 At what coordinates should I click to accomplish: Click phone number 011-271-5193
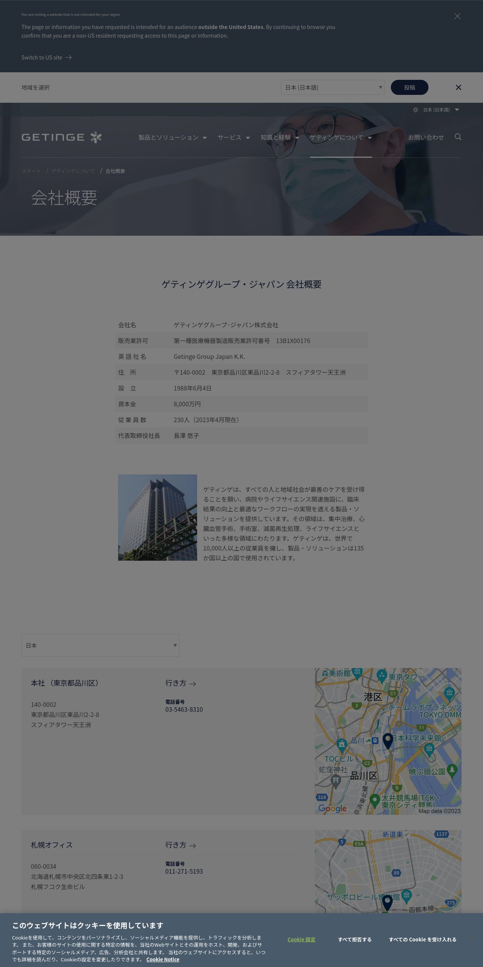184,871
